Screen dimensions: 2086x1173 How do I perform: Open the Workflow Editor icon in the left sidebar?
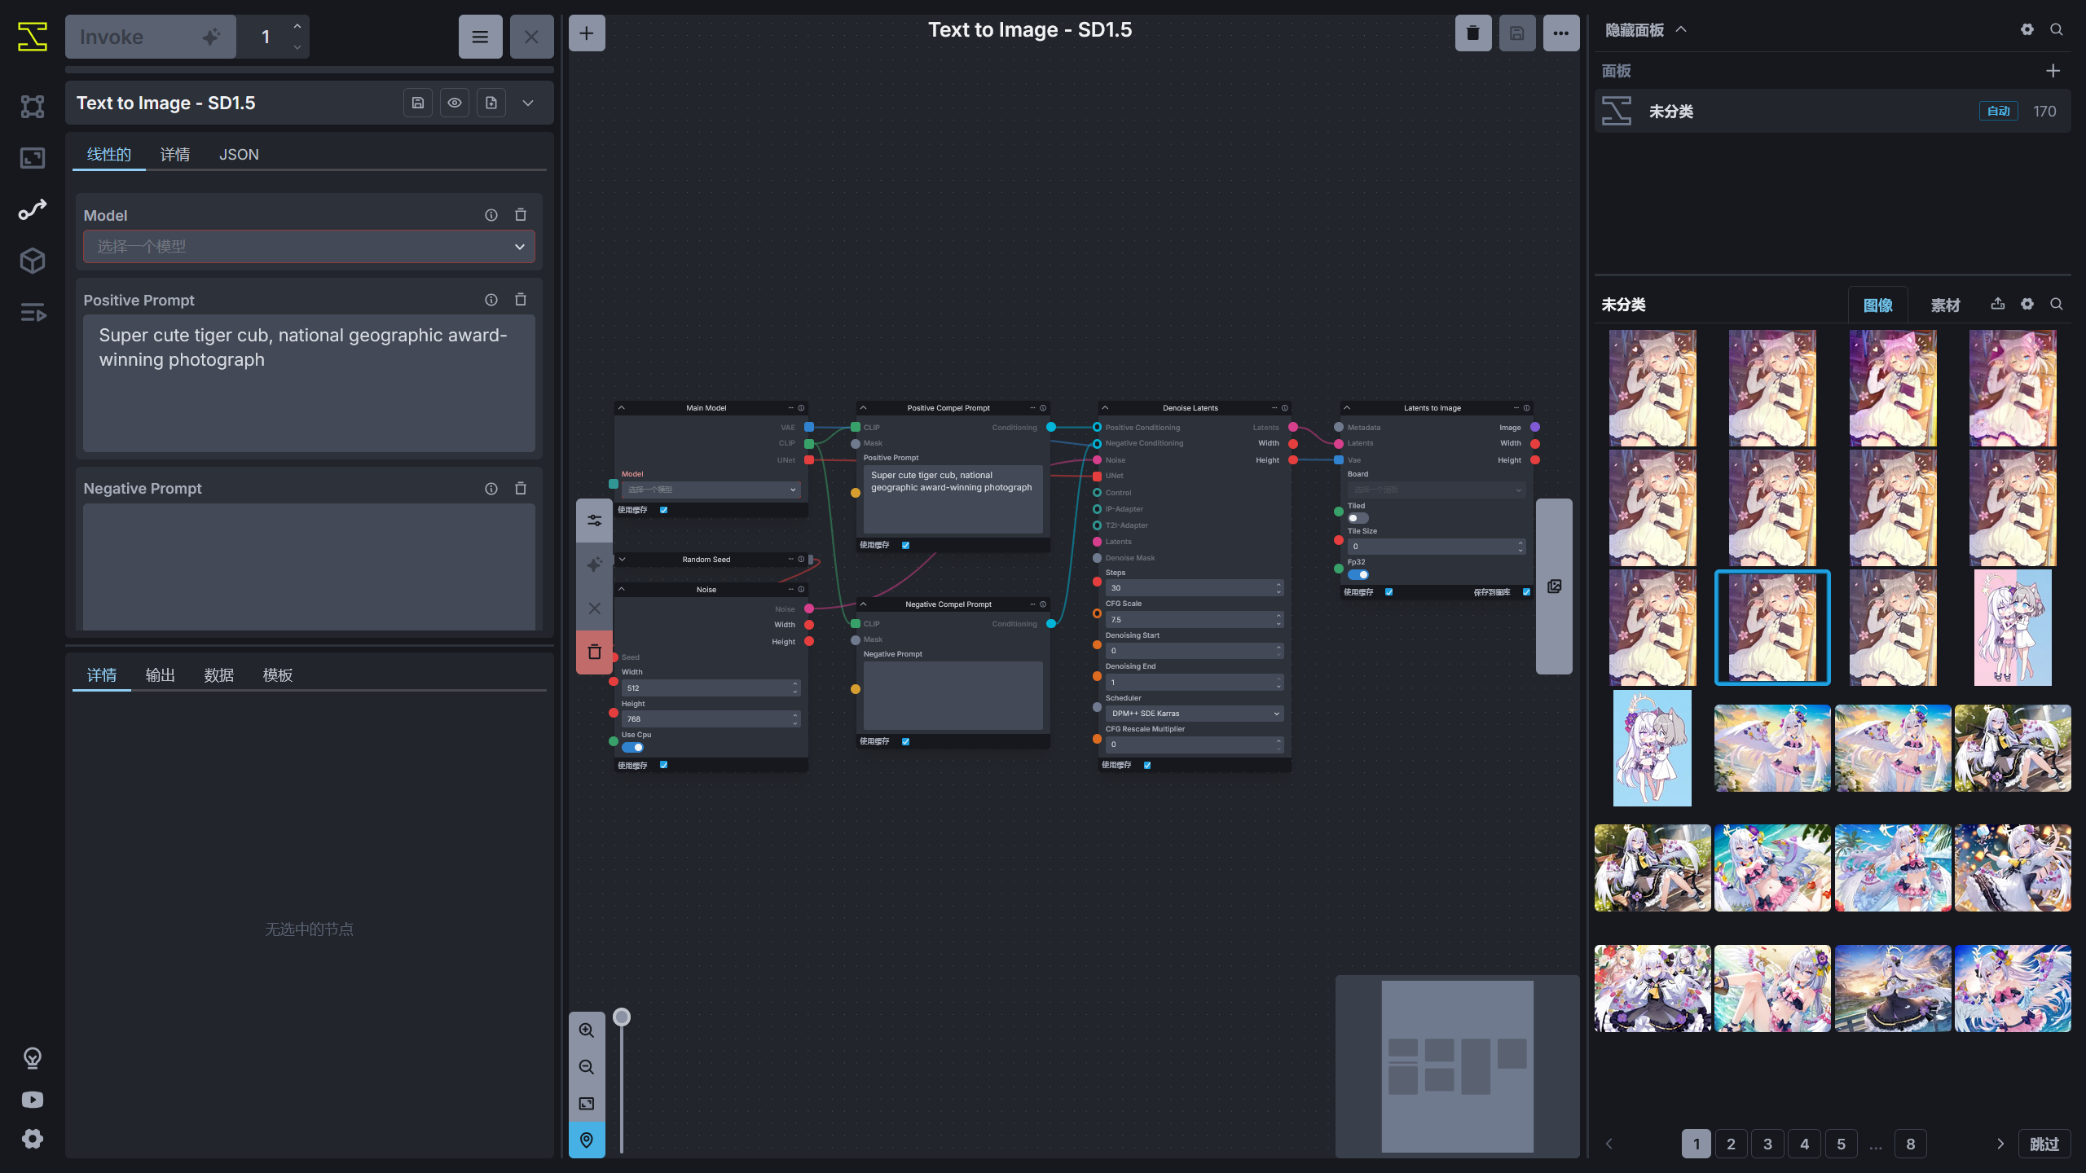[33, 209]
